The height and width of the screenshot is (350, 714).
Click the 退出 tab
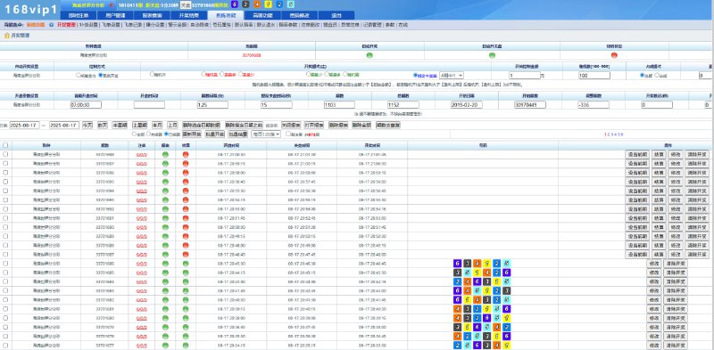tap(336, 15)
